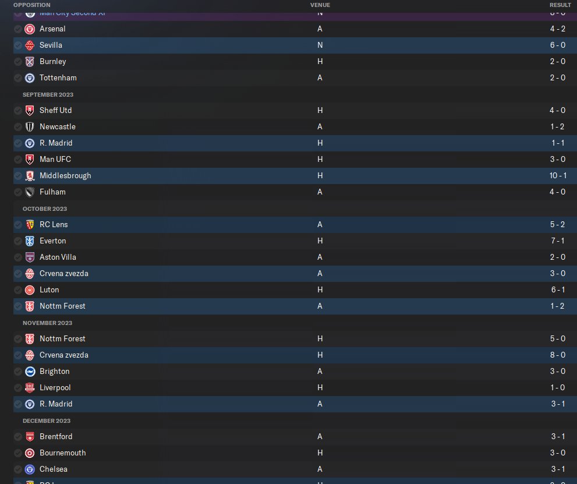
Task: Click the Liverpool club badge icon
Action: 30,387
